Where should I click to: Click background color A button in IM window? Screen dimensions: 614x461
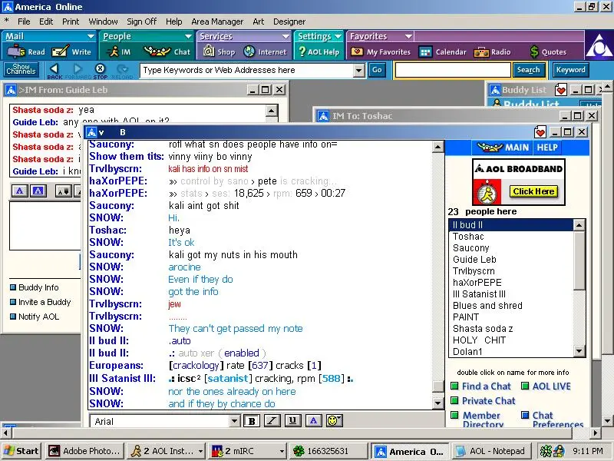[38, 191]
